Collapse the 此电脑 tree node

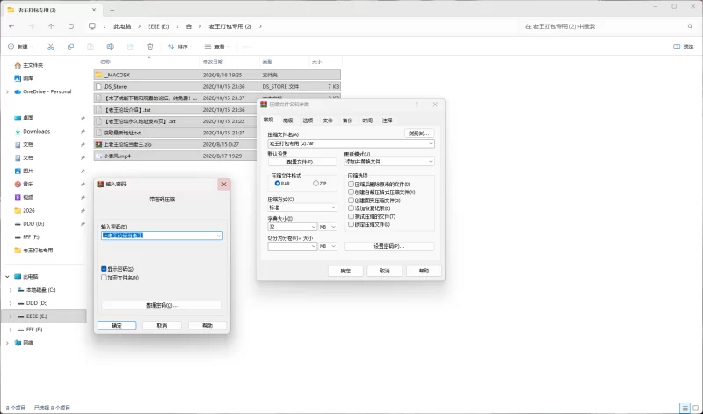7,277
